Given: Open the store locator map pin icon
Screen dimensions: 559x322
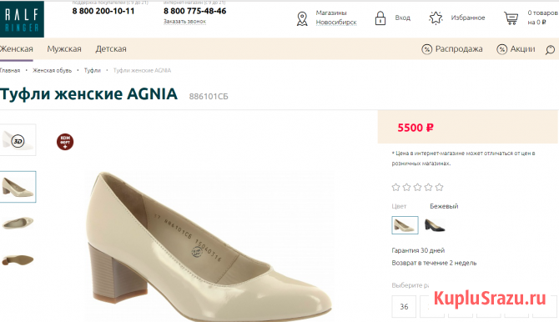Looking at the screenshot, I should tap(302, 18).
